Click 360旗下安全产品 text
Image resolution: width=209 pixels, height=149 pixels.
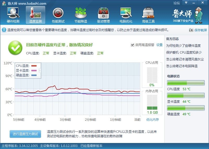click(x=183, y=21)
